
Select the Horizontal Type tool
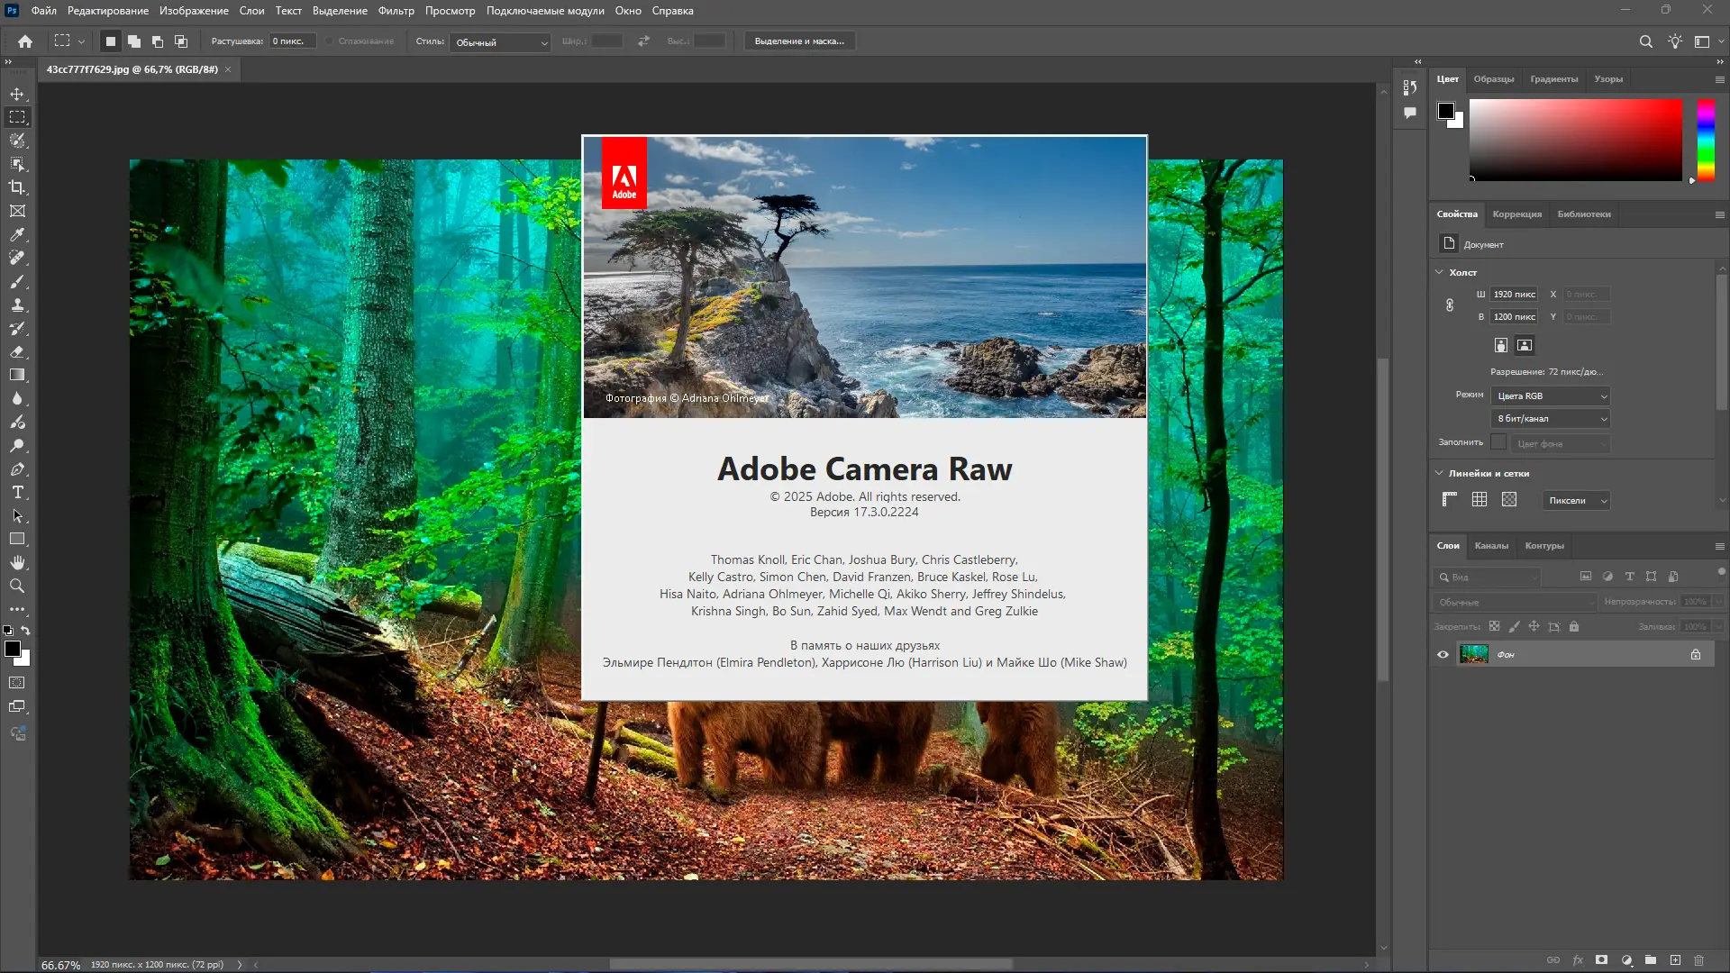(x=17, y=493)
